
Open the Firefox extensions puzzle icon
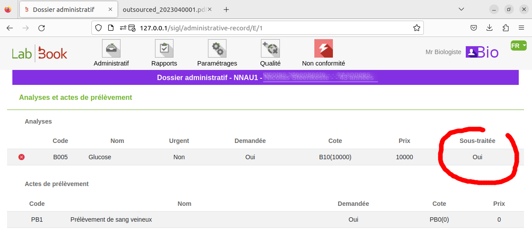[x=506, y=28]
